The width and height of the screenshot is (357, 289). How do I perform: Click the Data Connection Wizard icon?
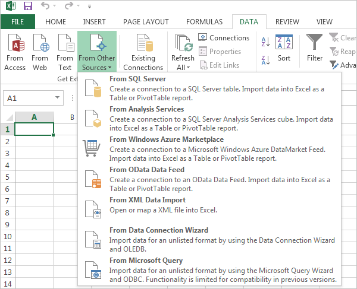tap(93, 240)
